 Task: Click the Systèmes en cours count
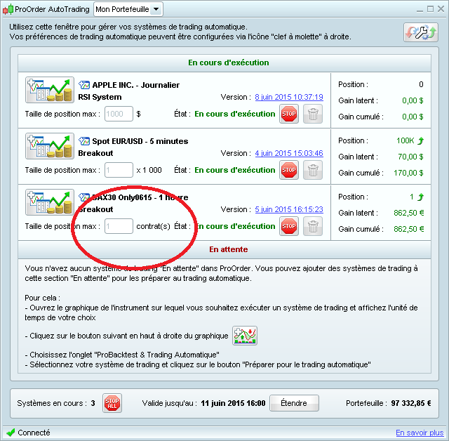(x=93, y=403)
